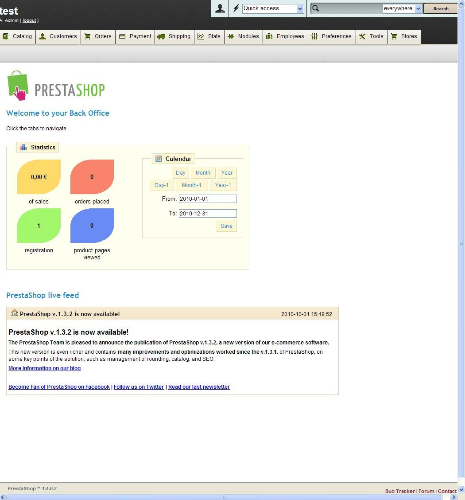Switch to the Modules tab
The height and width of the screenshot is (500, 465).
click(243, 36)
